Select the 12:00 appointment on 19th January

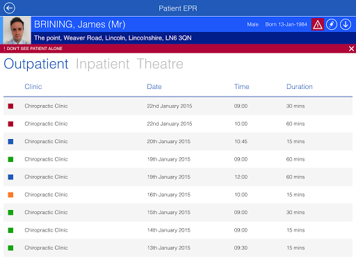click(178, 177)
